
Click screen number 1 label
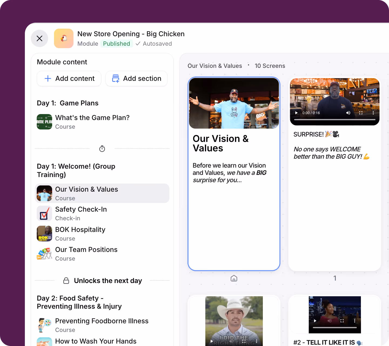(x=335, y=278)
